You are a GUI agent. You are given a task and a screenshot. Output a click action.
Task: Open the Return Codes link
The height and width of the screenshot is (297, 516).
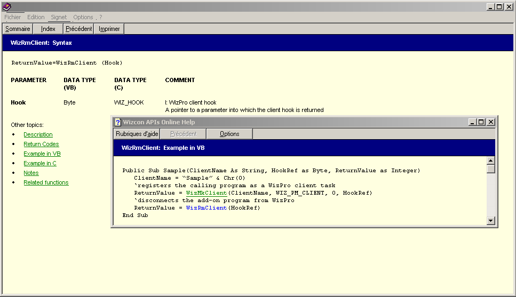click(x=41, y=144)
